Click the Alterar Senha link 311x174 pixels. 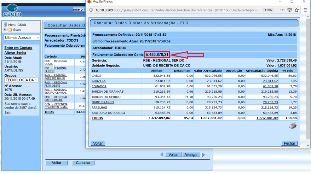coord(15,53)
